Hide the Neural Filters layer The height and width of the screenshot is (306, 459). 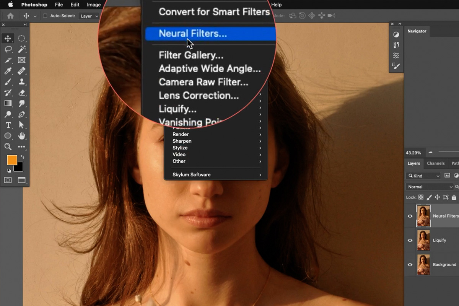coord(410,216)
